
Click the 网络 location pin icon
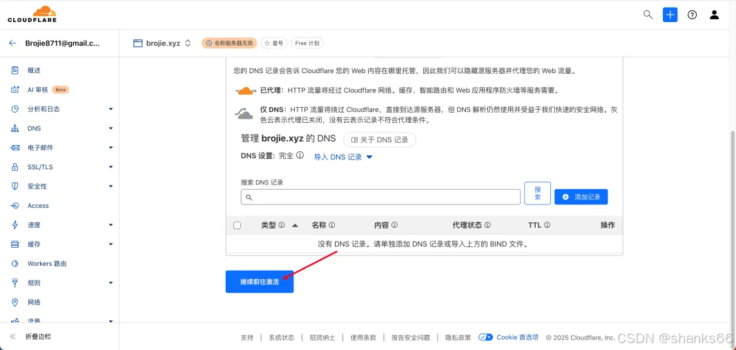tap(15, 302)
